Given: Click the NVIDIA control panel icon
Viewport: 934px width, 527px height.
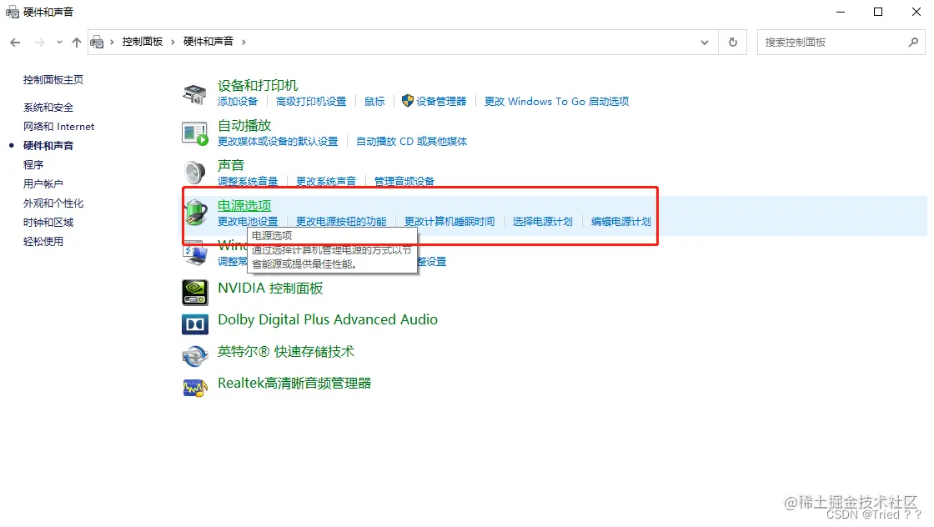Looking at the screenshot, I should [195, 293].
